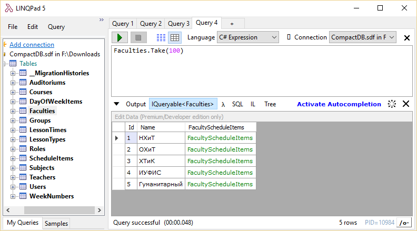Screen dimensions: 417x231
Task: Click the tree horizontal scrollbar thumb
Action: (x=59, y=210)
